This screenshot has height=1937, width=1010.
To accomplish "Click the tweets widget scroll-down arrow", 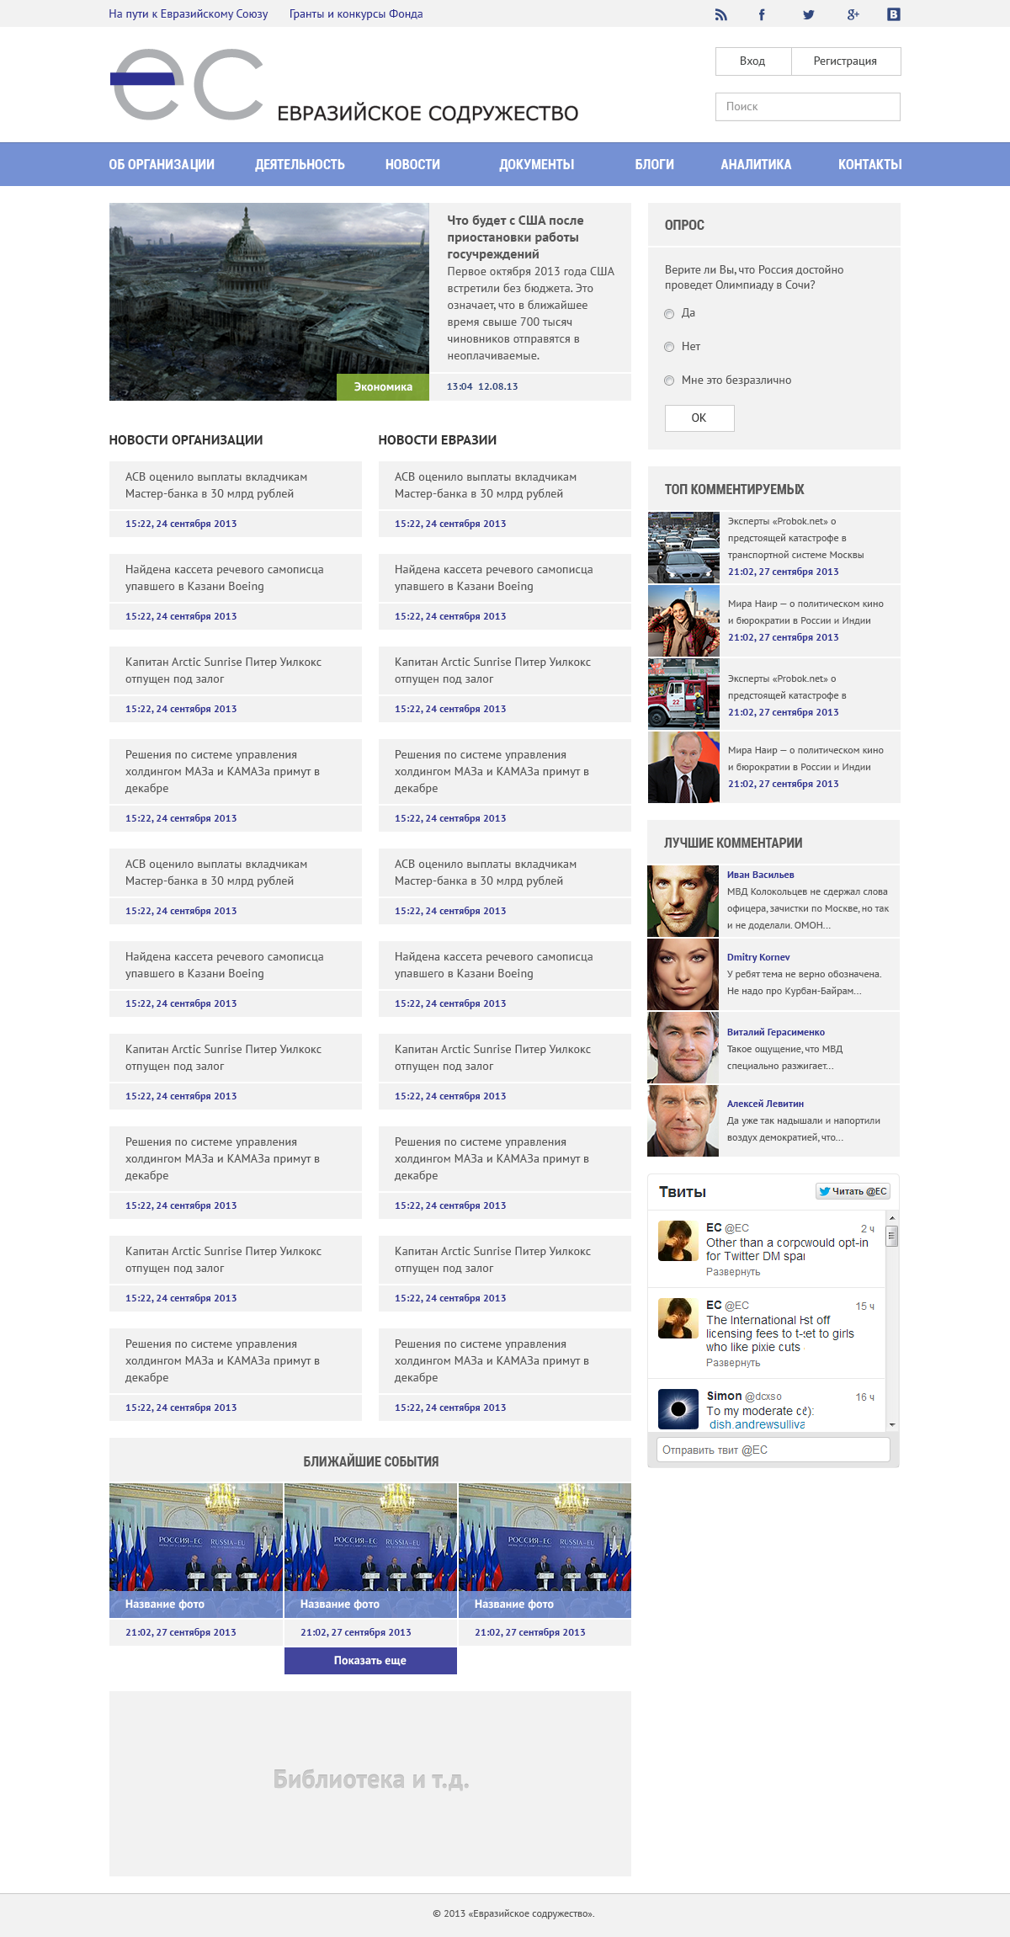I will click(x=892, y=1424).
